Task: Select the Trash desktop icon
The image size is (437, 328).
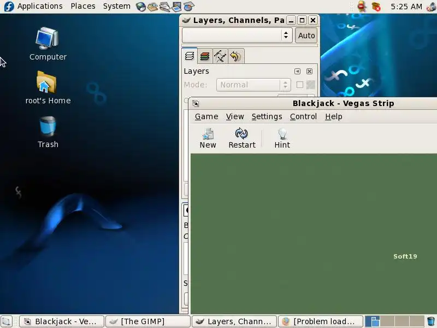Action: pos(48,132)
